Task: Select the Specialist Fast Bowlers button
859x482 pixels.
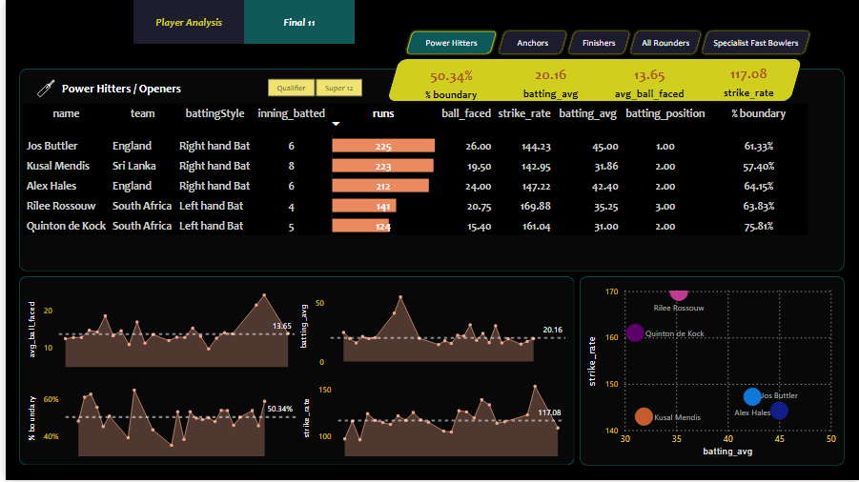Action: tap(756, 43)
